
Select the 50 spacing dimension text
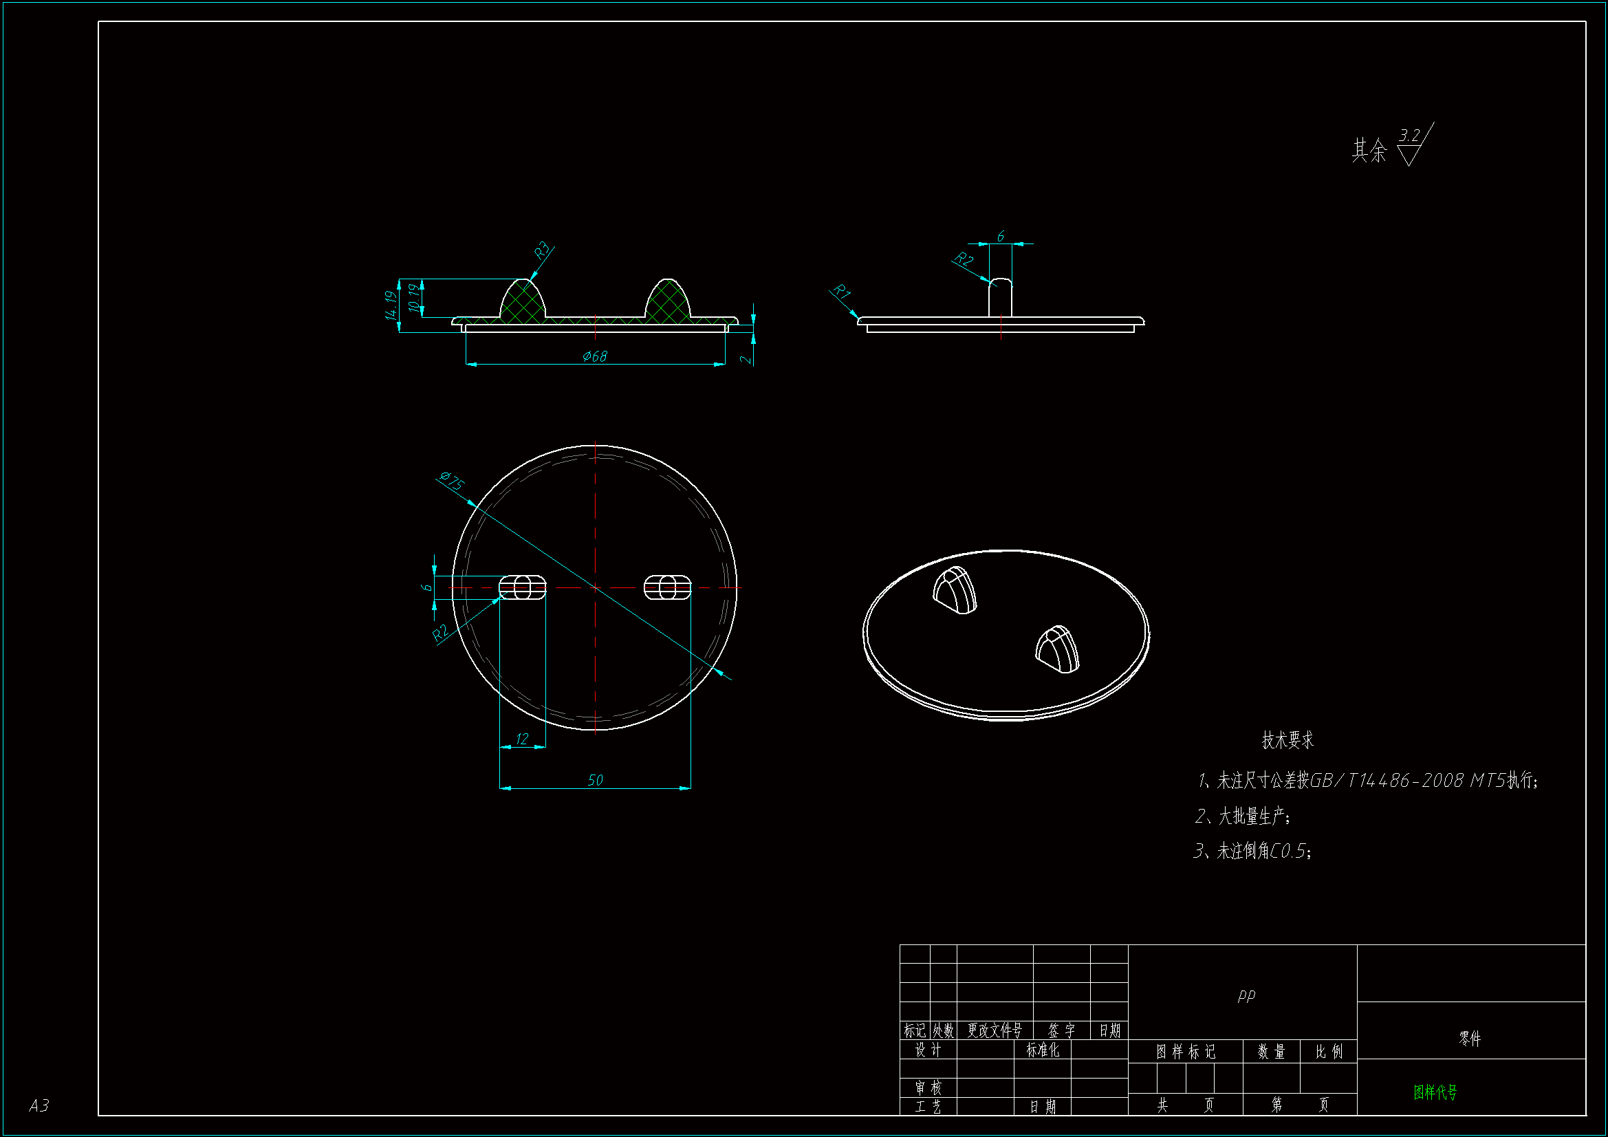tap(595, 780)
